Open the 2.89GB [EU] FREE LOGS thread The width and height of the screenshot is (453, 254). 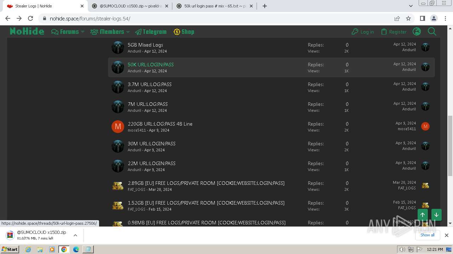tap(206, 183)
